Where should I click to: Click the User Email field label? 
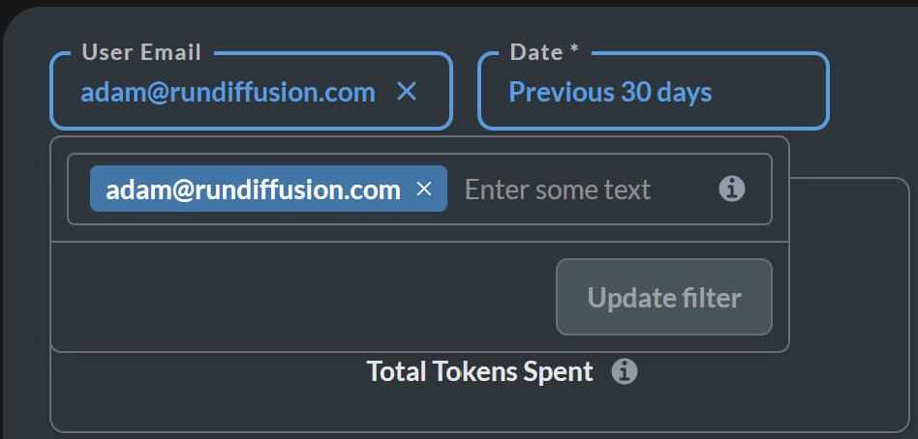tap(141, 52)
